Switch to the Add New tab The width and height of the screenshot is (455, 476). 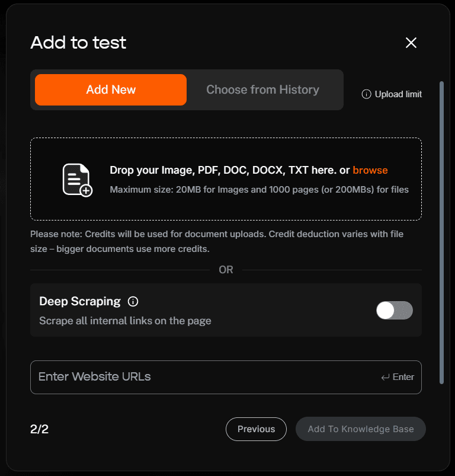[111, 90]
